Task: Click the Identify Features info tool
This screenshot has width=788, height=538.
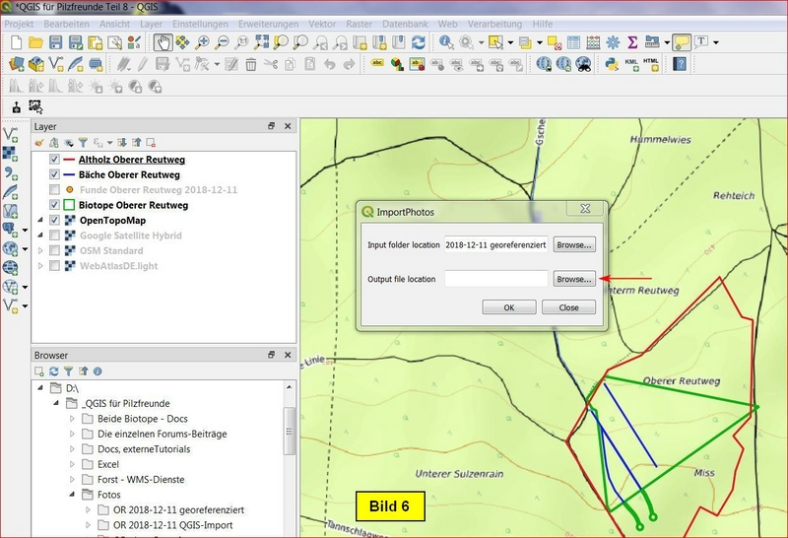Action: [x=446, y=42]
